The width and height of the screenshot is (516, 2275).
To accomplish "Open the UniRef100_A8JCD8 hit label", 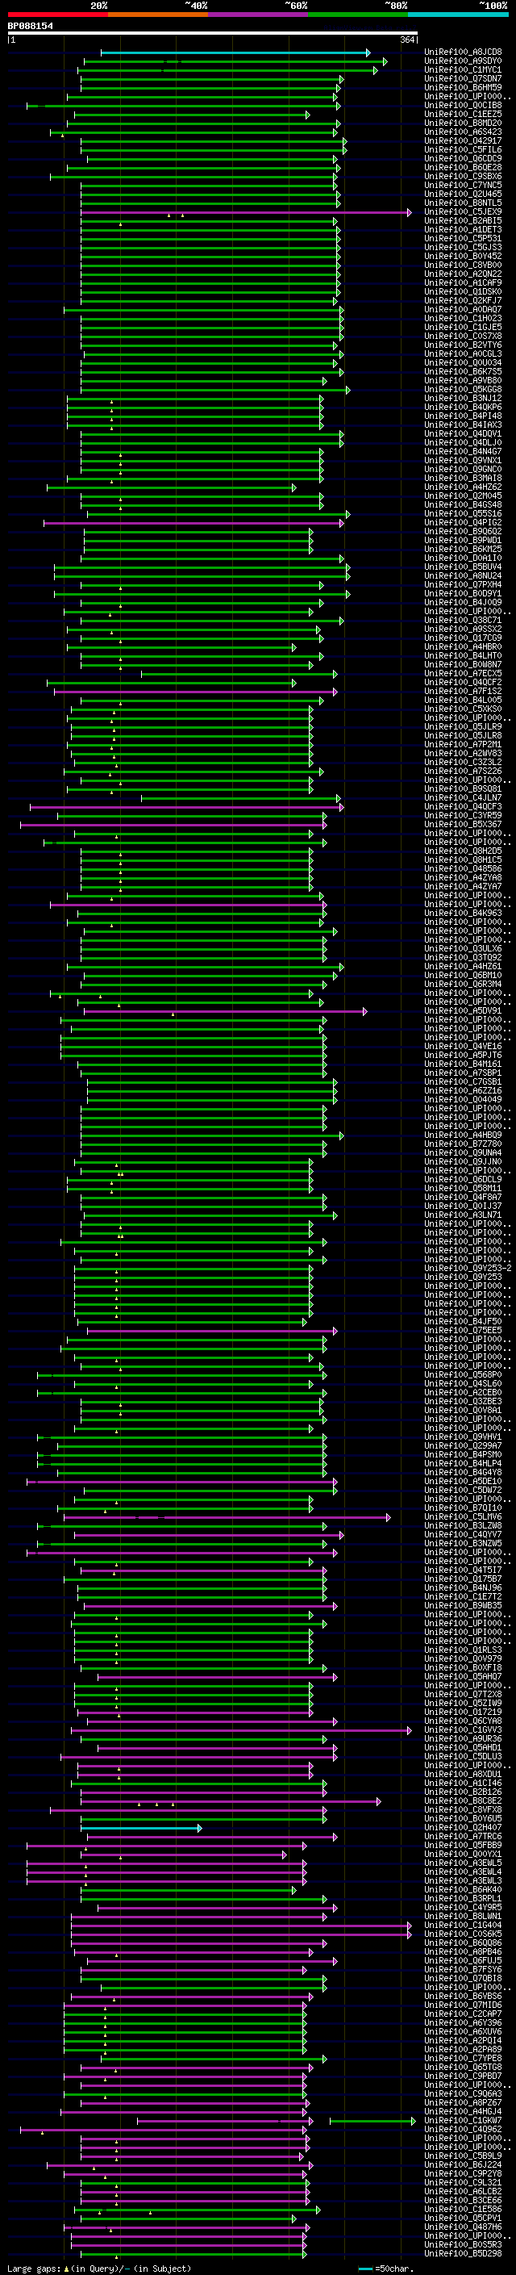I will tap(463, 53).
